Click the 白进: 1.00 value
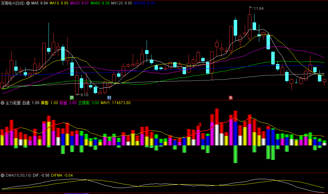 (31, 103)
